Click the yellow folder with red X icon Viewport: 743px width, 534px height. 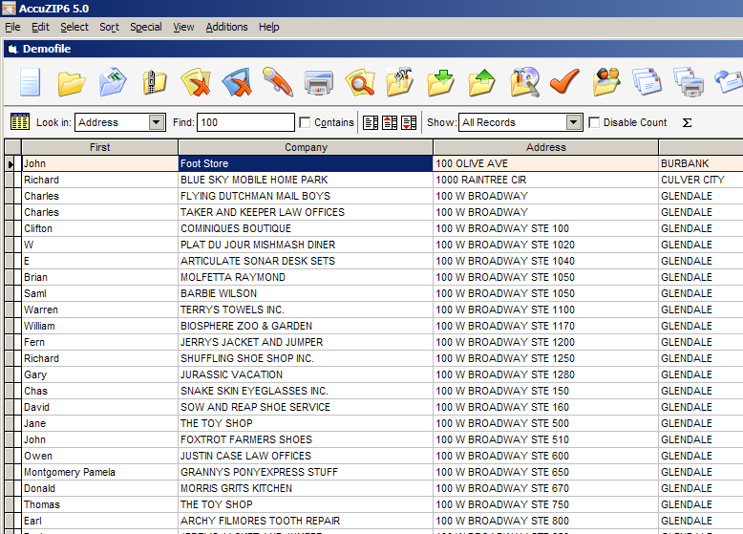(196, 82)
